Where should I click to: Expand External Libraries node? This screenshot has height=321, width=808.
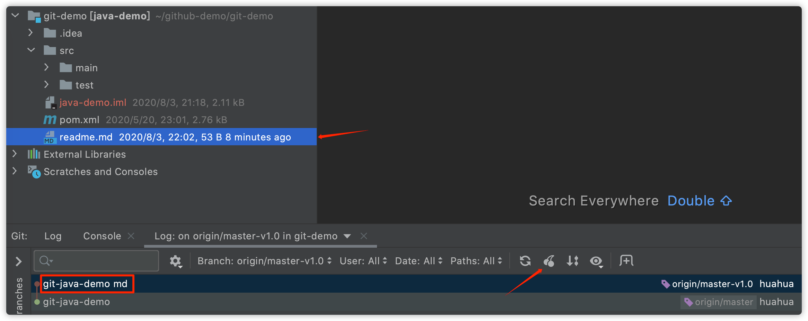[x=15, y=154]
